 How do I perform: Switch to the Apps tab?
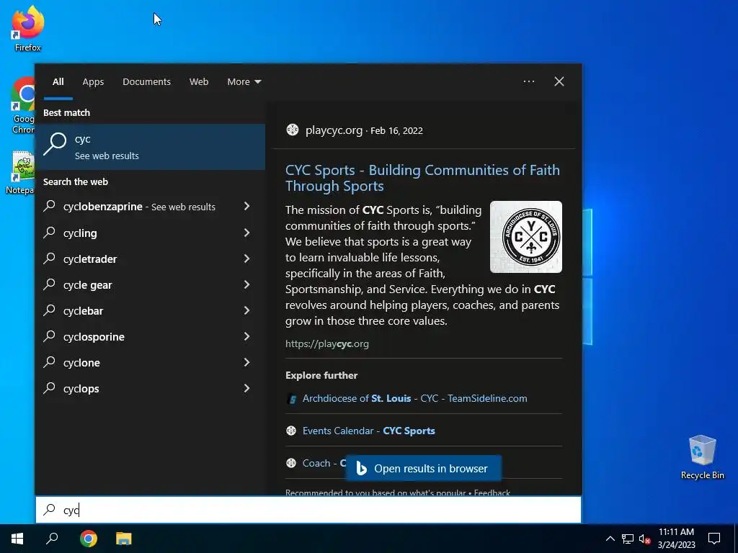click(93, 82)
